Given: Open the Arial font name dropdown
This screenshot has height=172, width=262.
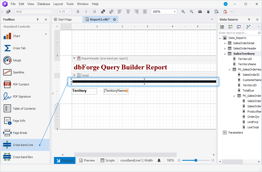Looking at the screenshot, I should click(x=51, y=12).
